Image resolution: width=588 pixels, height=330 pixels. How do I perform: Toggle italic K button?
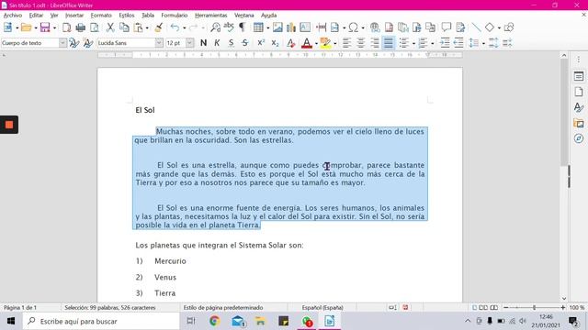point(217,43)
